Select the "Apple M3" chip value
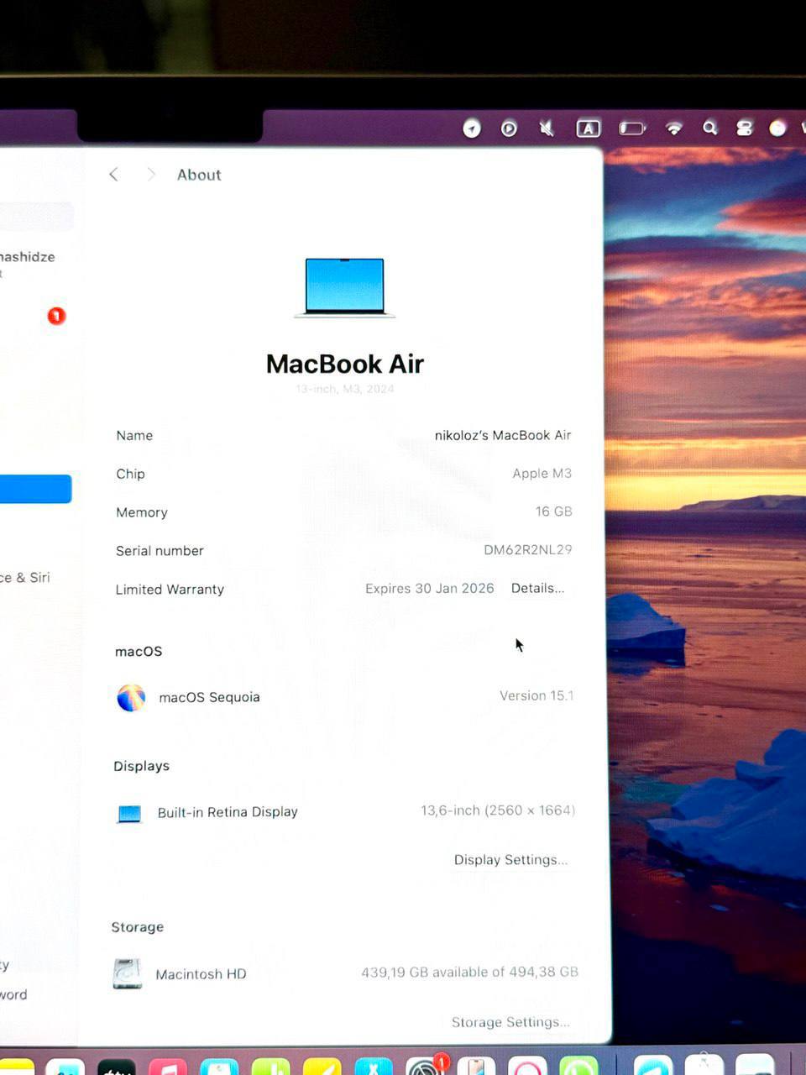 point(542,474)
